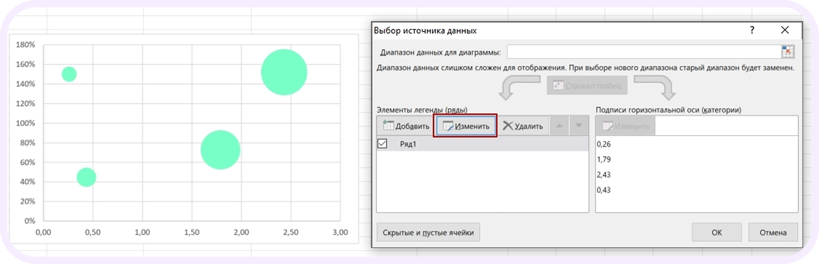Select category label 2,43

point(604,174)
